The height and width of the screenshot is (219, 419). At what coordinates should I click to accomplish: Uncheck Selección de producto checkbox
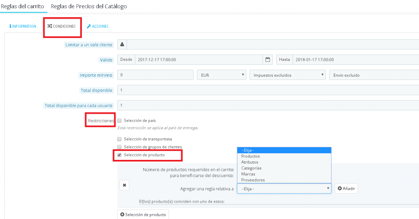(119, 155)
